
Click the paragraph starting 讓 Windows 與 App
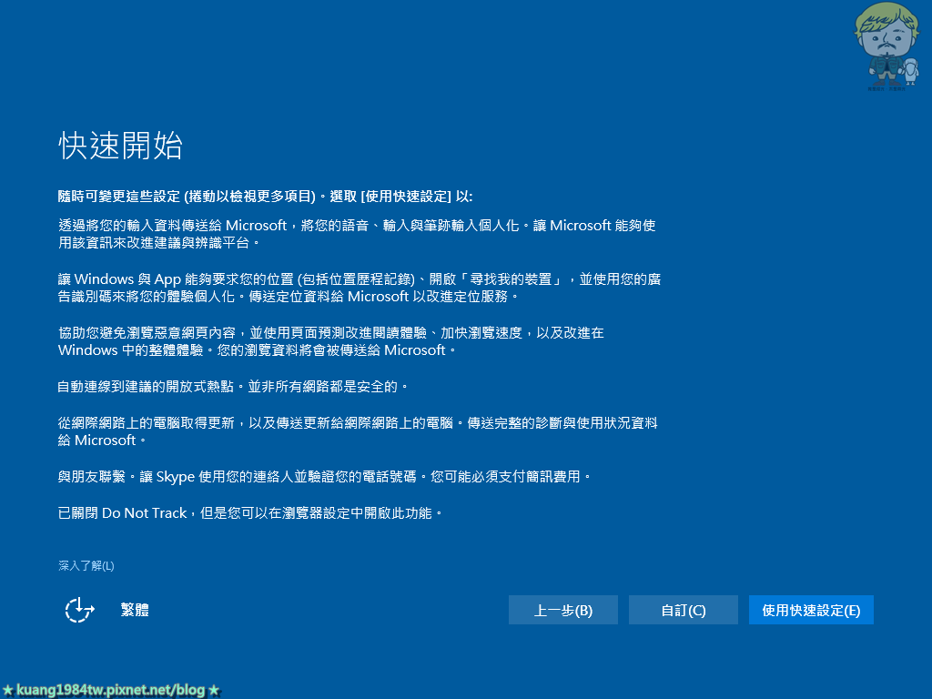click(359, 288)
